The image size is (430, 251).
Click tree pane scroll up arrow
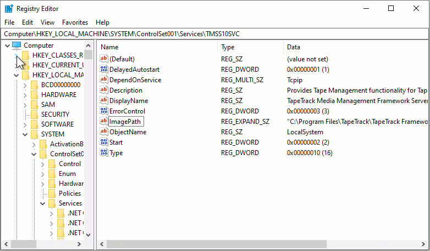[89, 45]
